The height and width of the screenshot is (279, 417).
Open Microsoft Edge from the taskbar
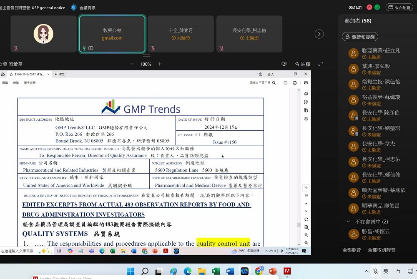188,272
